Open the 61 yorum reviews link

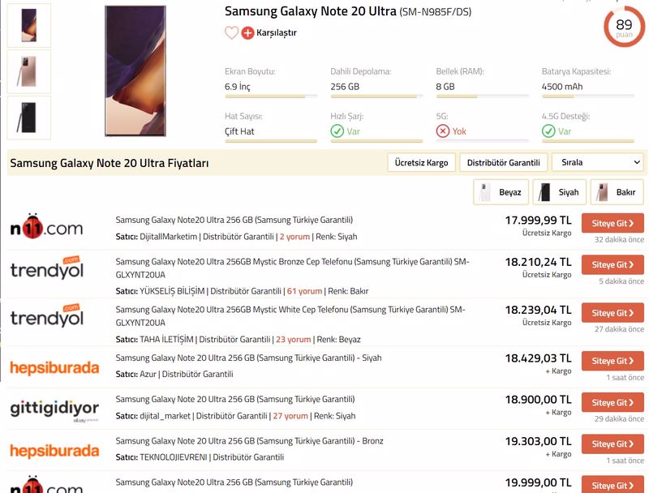tap(305, 291)
